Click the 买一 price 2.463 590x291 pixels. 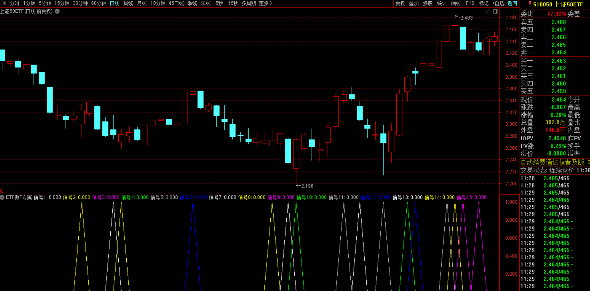(559, 61)
